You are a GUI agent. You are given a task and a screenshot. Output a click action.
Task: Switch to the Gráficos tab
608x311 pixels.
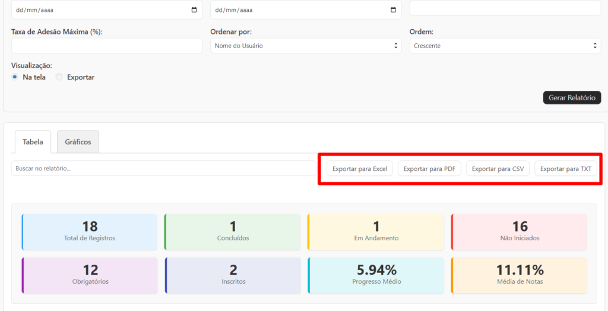click(x=78, y=142)
